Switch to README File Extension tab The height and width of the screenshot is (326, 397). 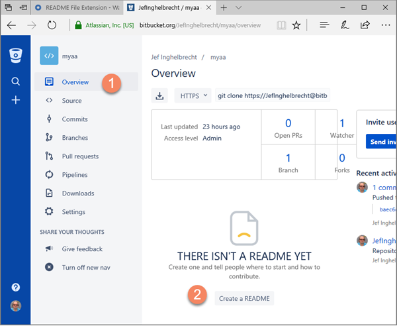click(77, 7)
